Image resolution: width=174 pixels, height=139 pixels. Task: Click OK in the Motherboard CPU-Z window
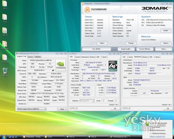pos(168,108)
